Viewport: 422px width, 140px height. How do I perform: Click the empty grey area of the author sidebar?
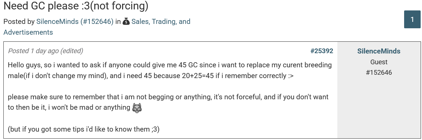pyautogui.click(x=378, y=108)
